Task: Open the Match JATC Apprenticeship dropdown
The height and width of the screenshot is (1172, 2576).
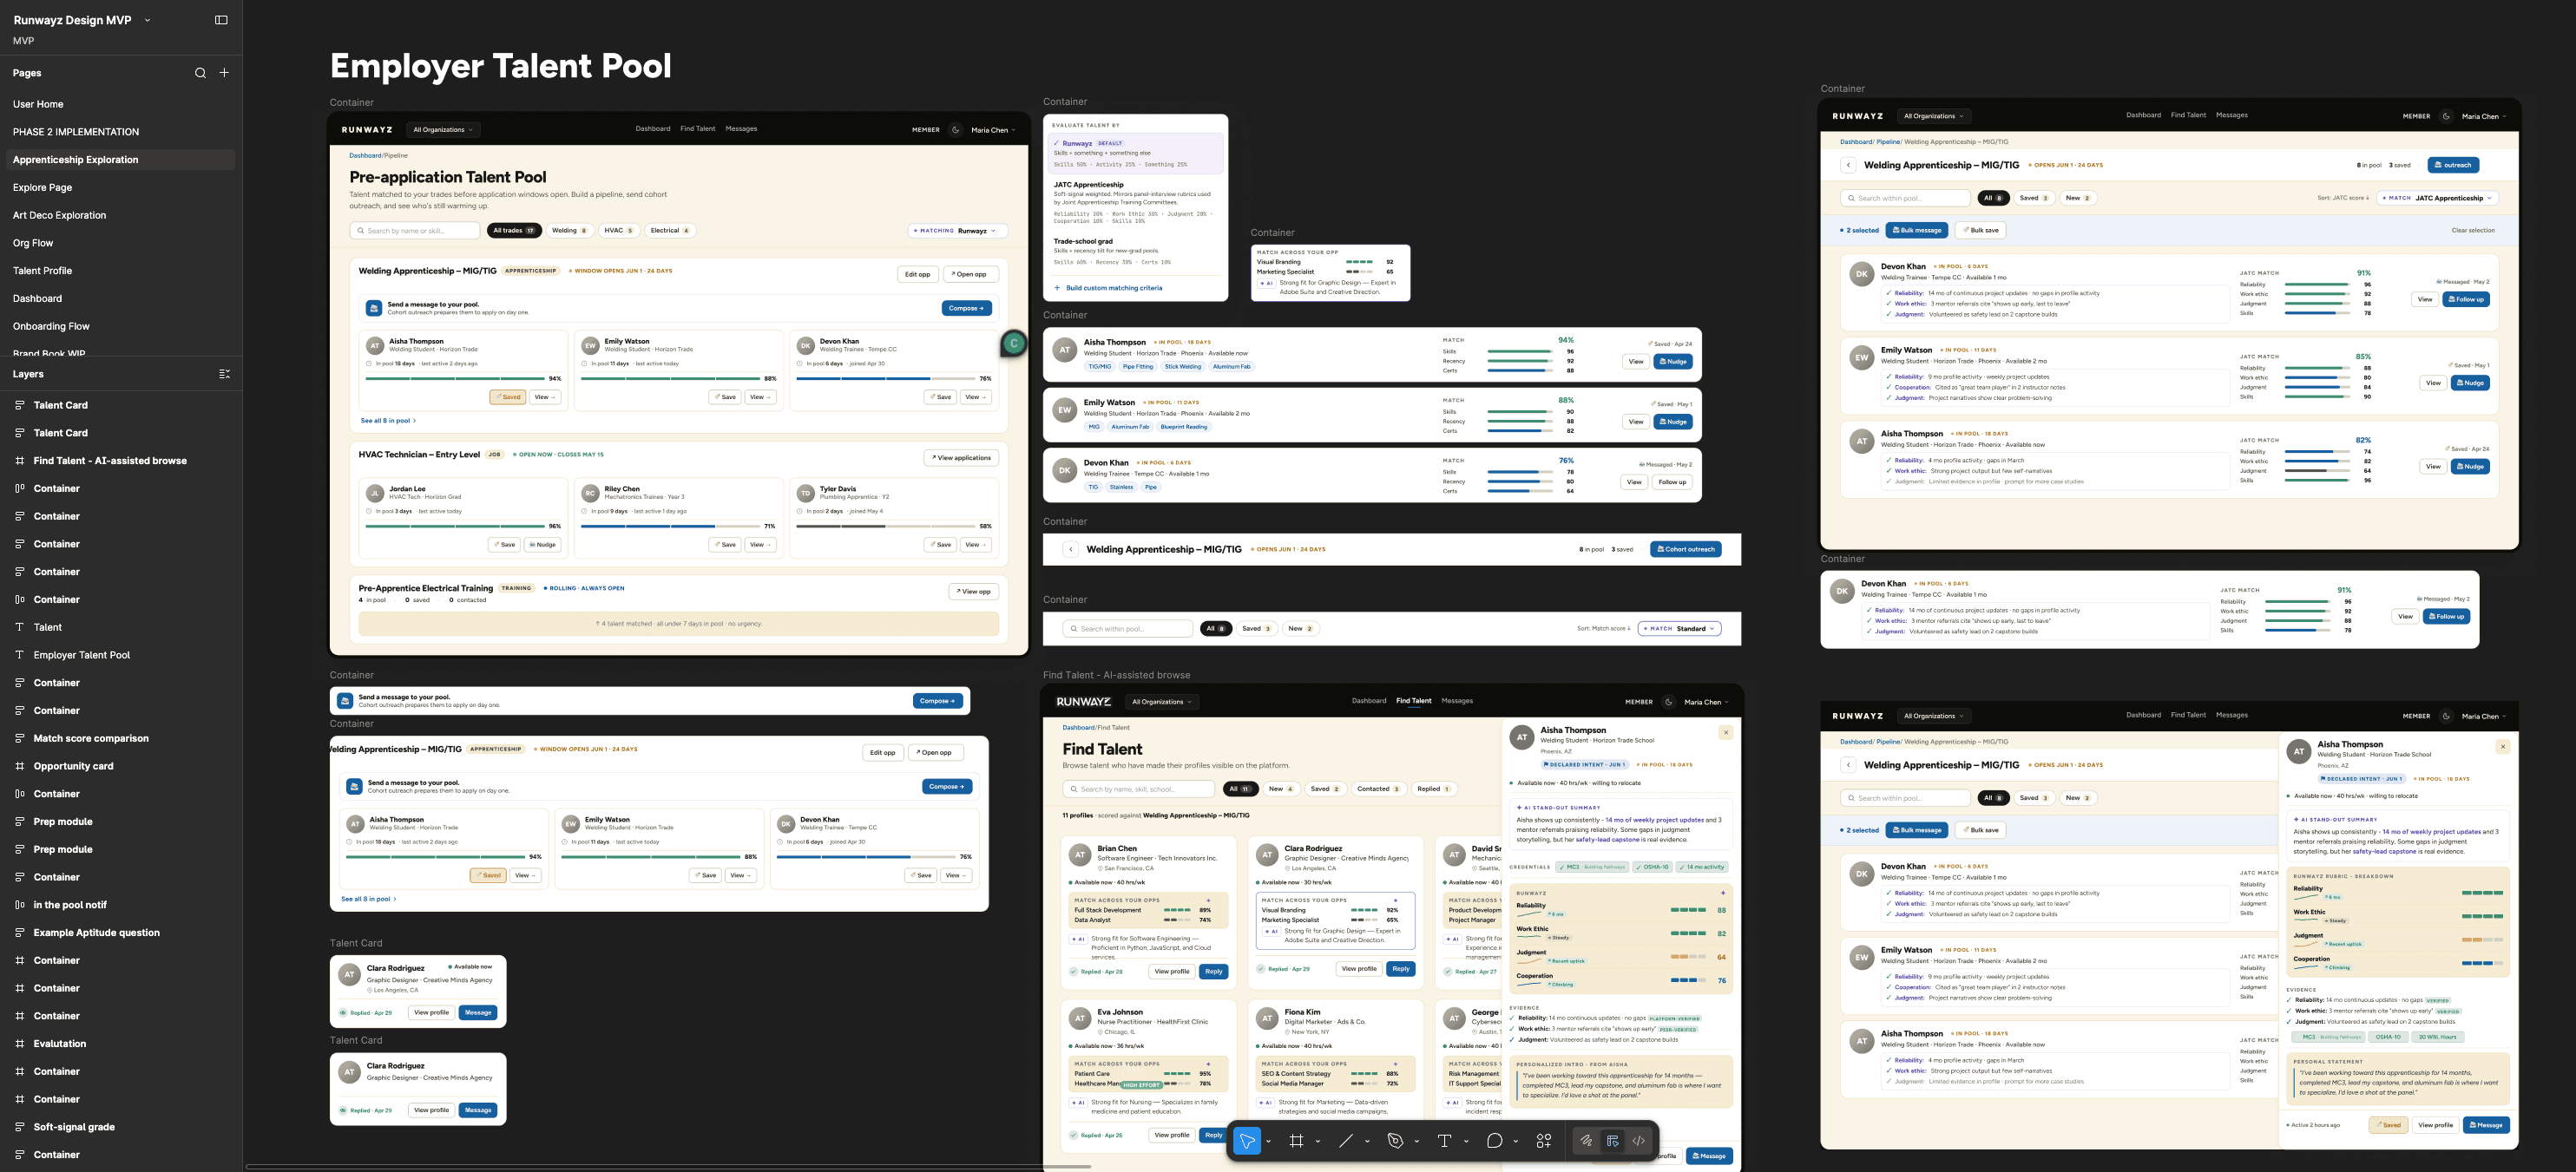Action: tap(2438, 198)
